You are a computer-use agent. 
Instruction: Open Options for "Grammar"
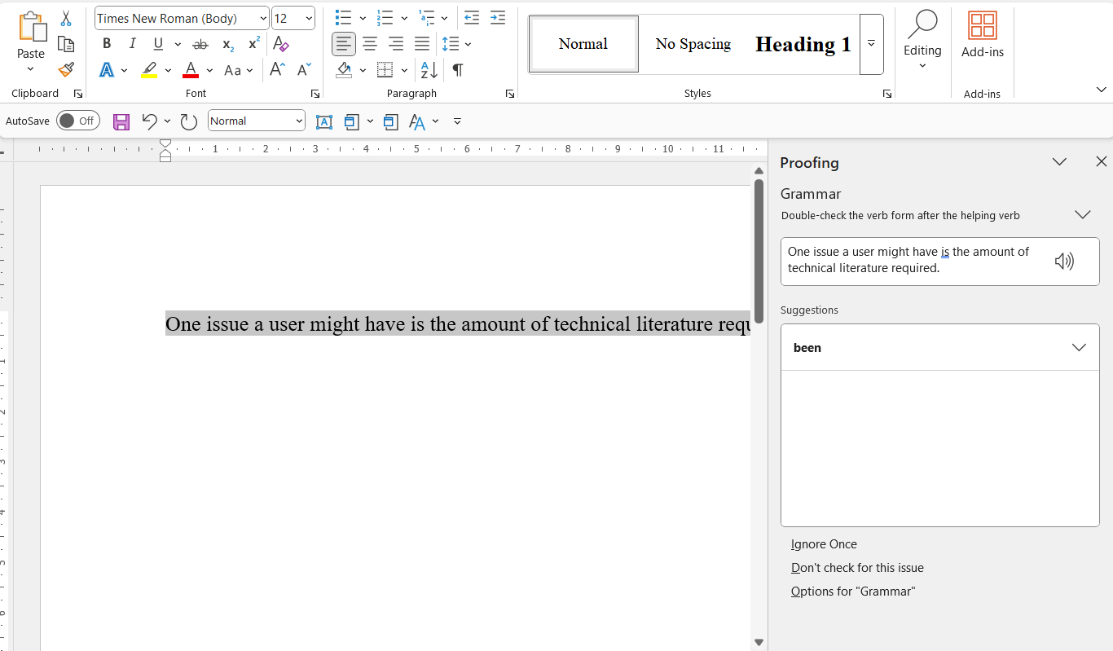click(x=853, y=591)
